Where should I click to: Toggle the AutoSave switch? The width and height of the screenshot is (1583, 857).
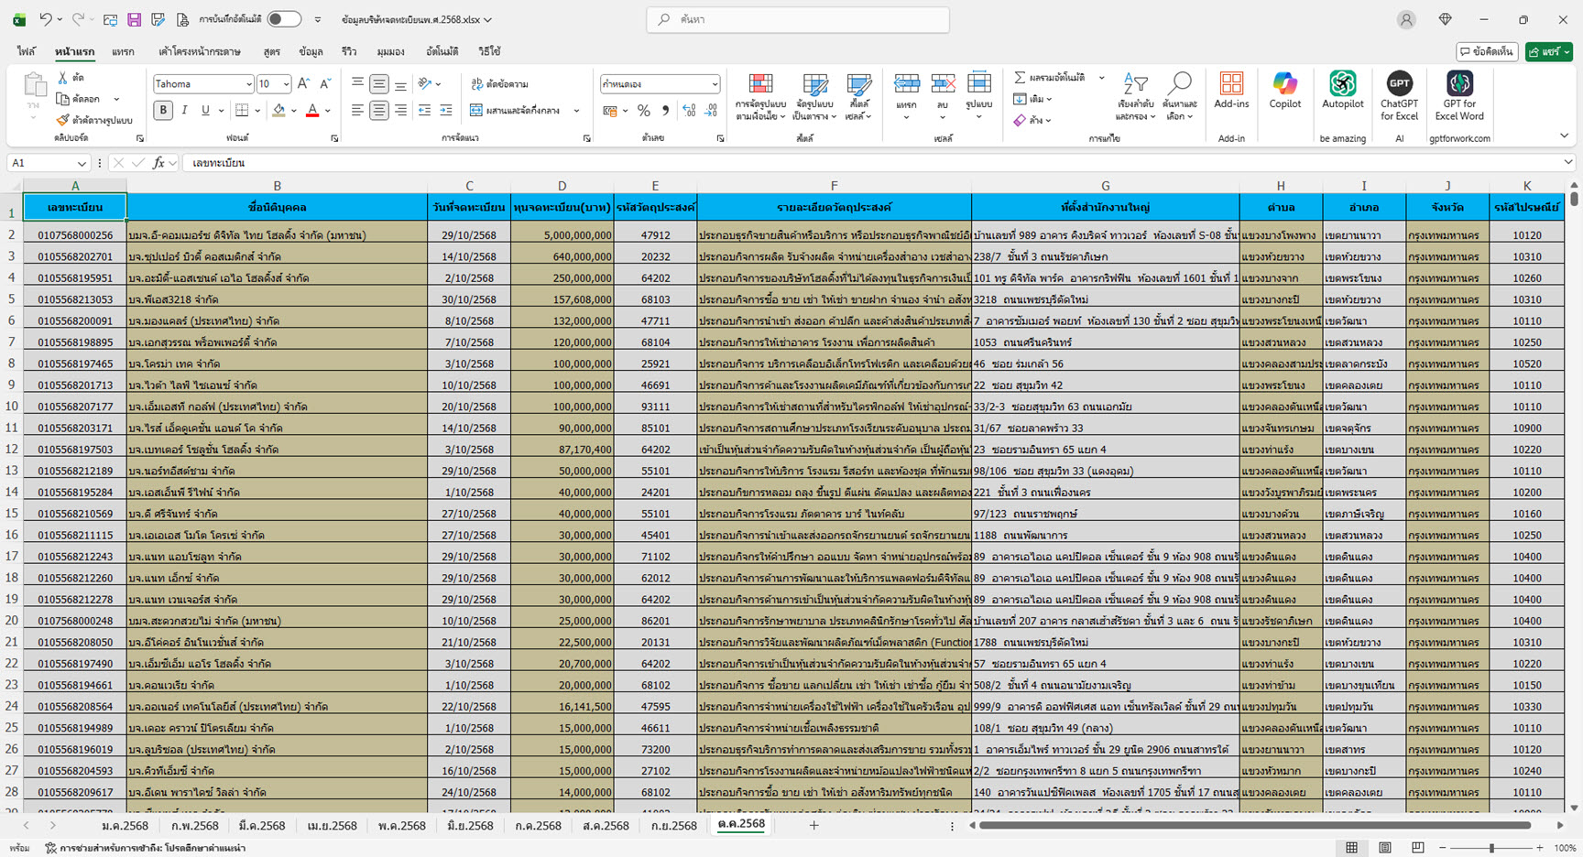pyautogui.click(x=284, y=19)
